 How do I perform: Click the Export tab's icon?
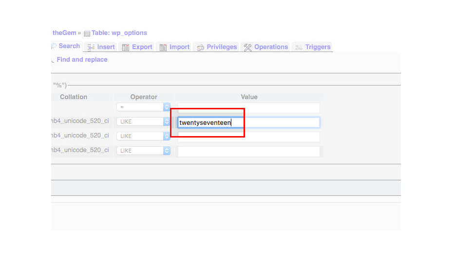click(x=125, y=48)
